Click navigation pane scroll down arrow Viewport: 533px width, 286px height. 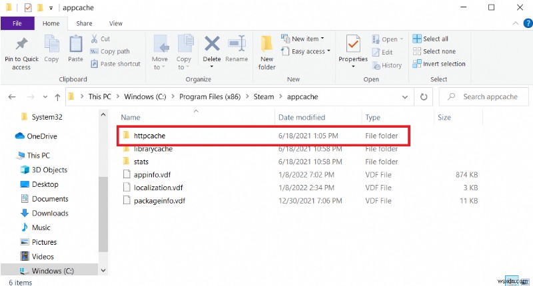[103, 271]
